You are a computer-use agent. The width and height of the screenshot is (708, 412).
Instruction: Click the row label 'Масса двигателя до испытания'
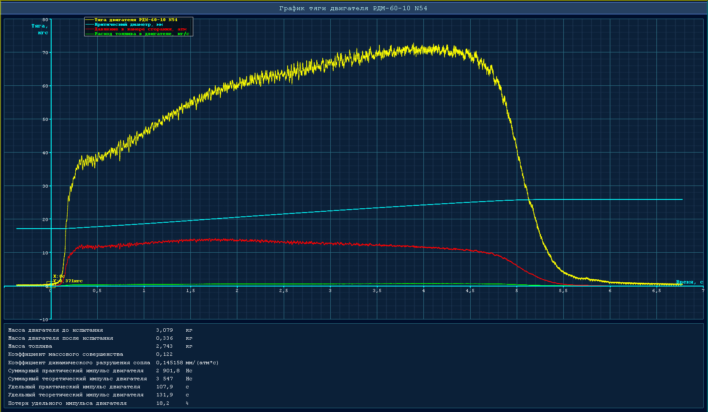(x=55, y=330)
